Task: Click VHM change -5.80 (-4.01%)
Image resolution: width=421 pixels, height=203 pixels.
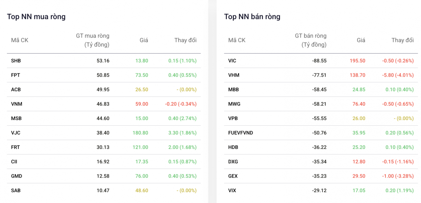Action: [x=398, y=75]
